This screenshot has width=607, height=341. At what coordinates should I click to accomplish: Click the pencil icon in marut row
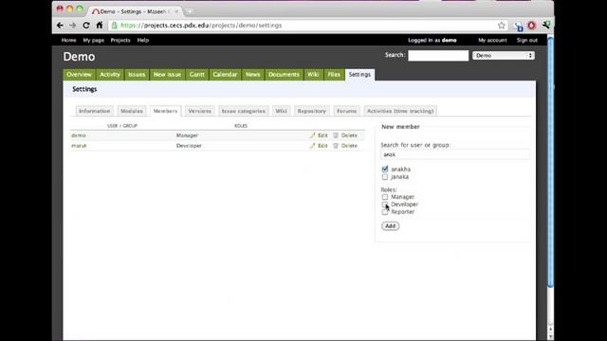point(312,146)
